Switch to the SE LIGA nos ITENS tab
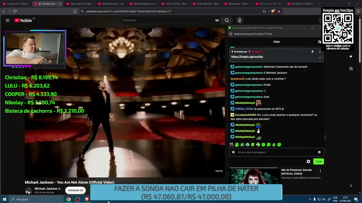Screen dimensions: 362x203 click(301, 4)
